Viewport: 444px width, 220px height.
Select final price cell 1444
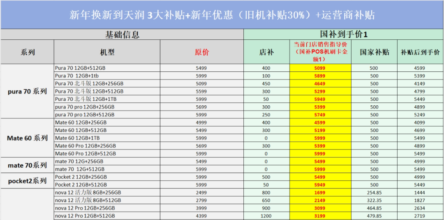click(x=421, y=193)
